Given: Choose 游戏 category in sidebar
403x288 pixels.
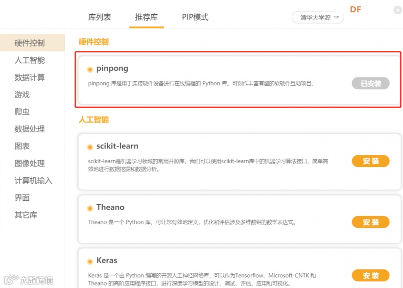Looking at the screenshot, I should coord(22,95).
